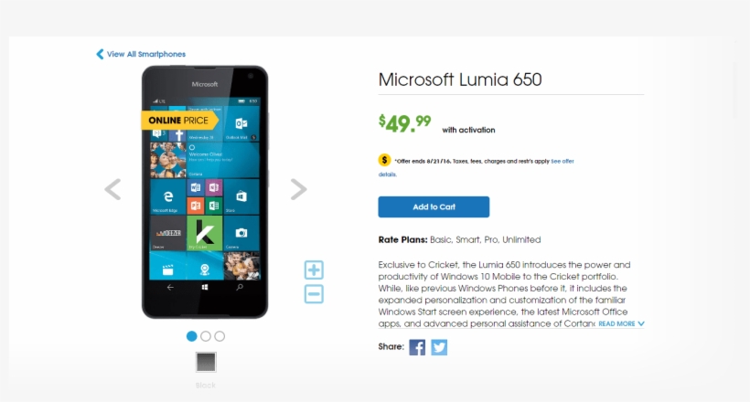The height and width of the screenshot is (402, 750).
Task: Go back via the View All Smartphones chevron
Action: click(100, 54)
